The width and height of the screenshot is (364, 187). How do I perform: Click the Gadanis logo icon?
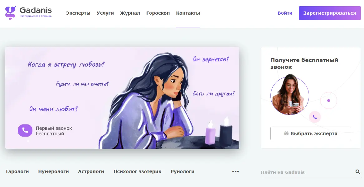coord(11,13)
